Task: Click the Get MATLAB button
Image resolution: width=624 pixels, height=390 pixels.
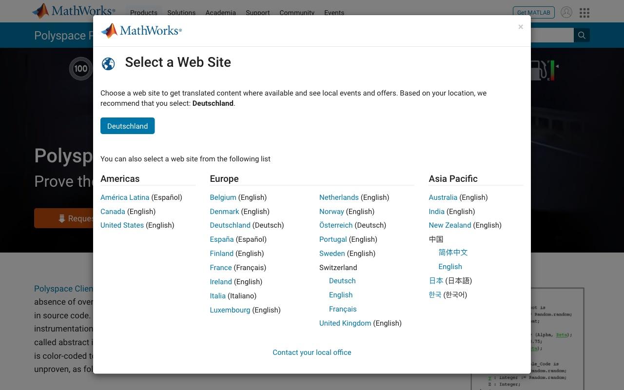Action: (x=533, y=13)
